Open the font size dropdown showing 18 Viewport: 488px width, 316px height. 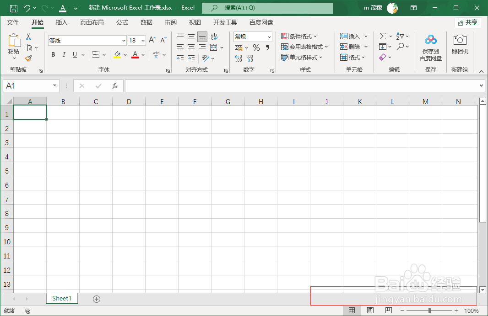coord(143,41)
